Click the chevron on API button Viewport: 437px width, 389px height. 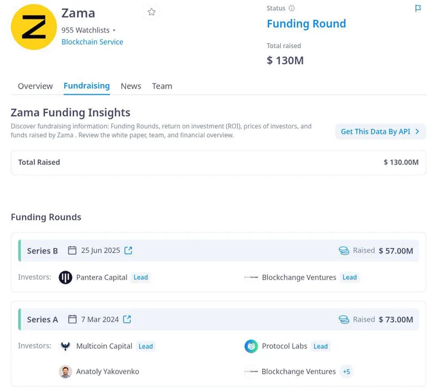click(x=417, y=132)
